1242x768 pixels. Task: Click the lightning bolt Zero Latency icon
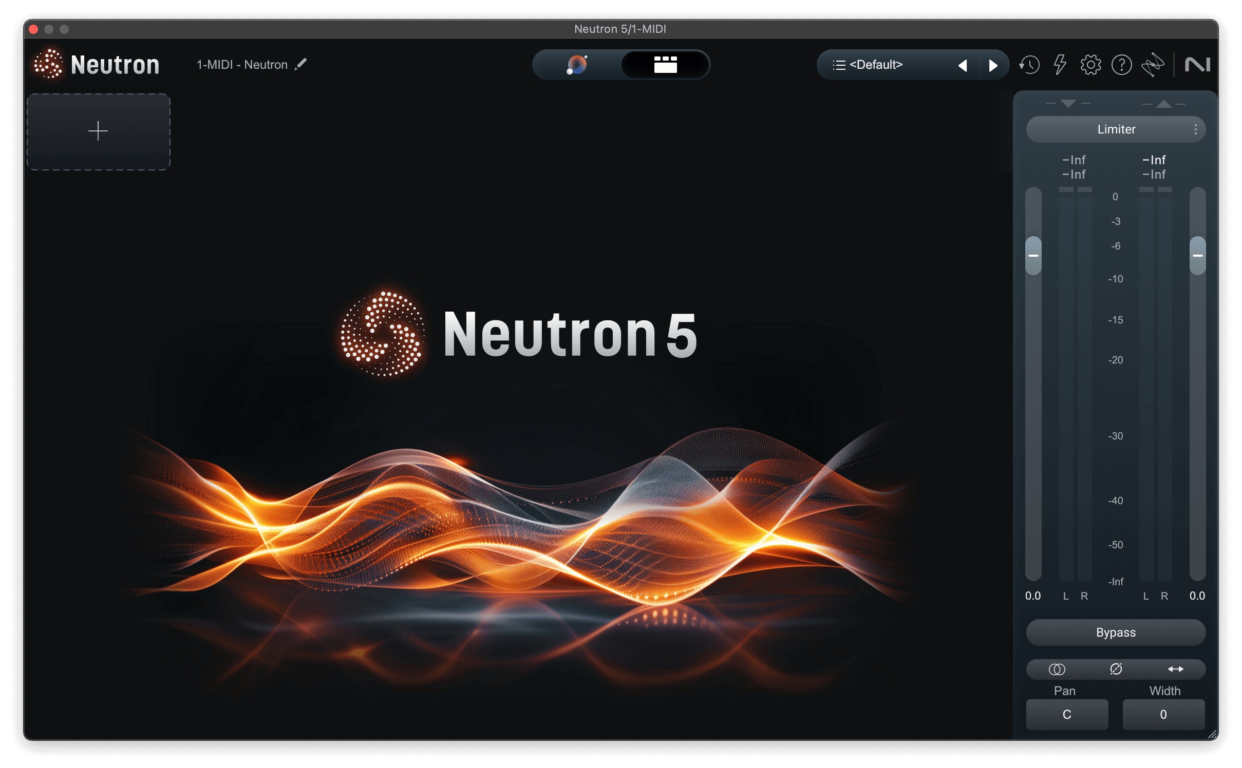(x=1060, y=65)
